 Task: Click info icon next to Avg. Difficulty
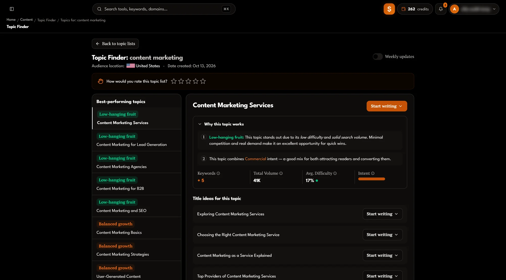[x=335, y=173]
